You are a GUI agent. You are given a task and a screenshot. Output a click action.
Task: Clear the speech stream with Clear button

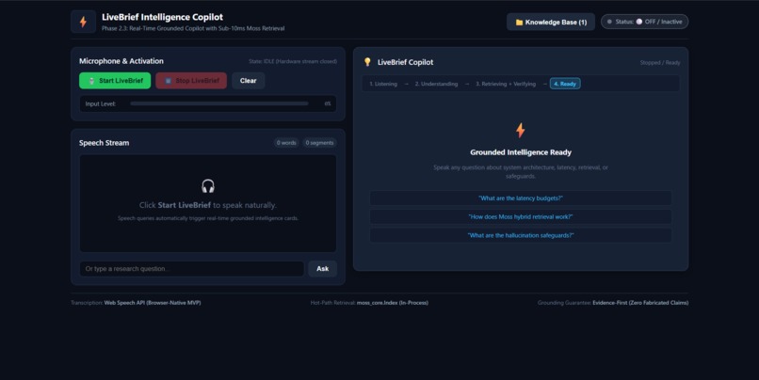point(248,81)
